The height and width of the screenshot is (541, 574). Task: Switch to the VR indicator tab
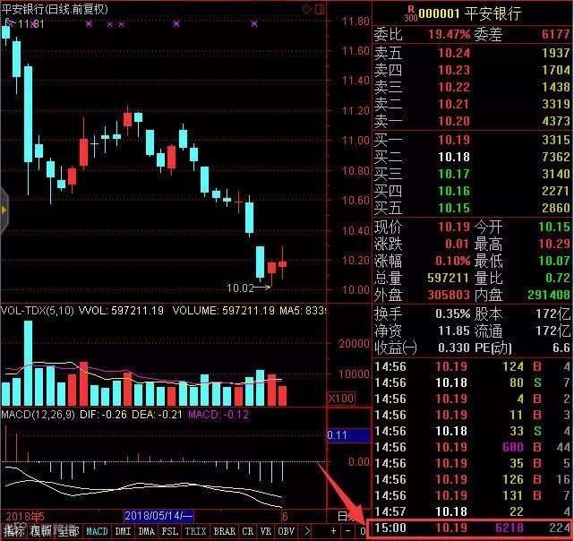[x=266, y=531]
